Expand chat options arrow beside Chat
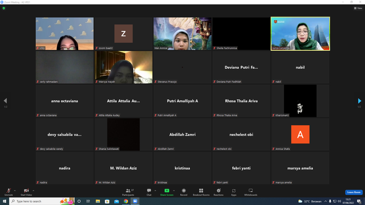Screen dimensions: 365x205 click(x=155, y=191)
